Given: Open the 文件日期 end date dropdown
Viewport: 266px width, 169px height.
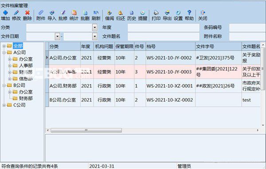Looking at the screenshot, I should tap(95, 36).
